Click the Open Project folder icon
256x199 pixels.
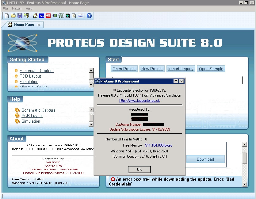(x=13, y=16)
